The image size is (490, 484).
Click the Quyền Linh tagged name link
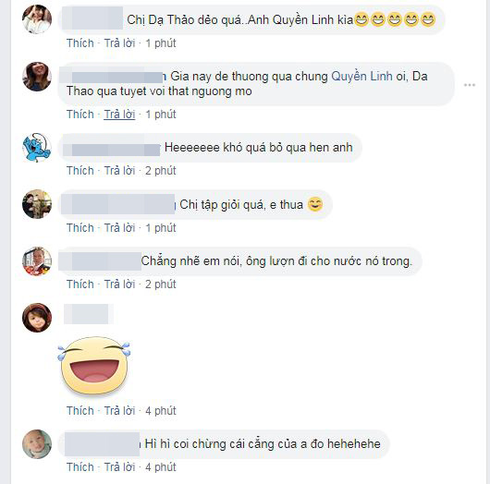click(361, 76)
